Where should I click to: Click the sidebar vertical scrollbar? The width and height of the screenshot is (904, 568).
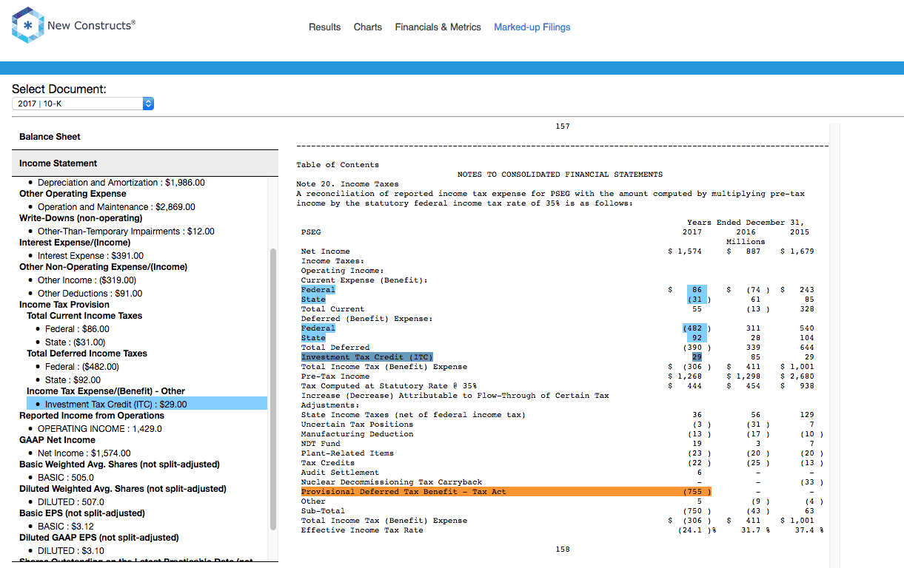(272, 388)
